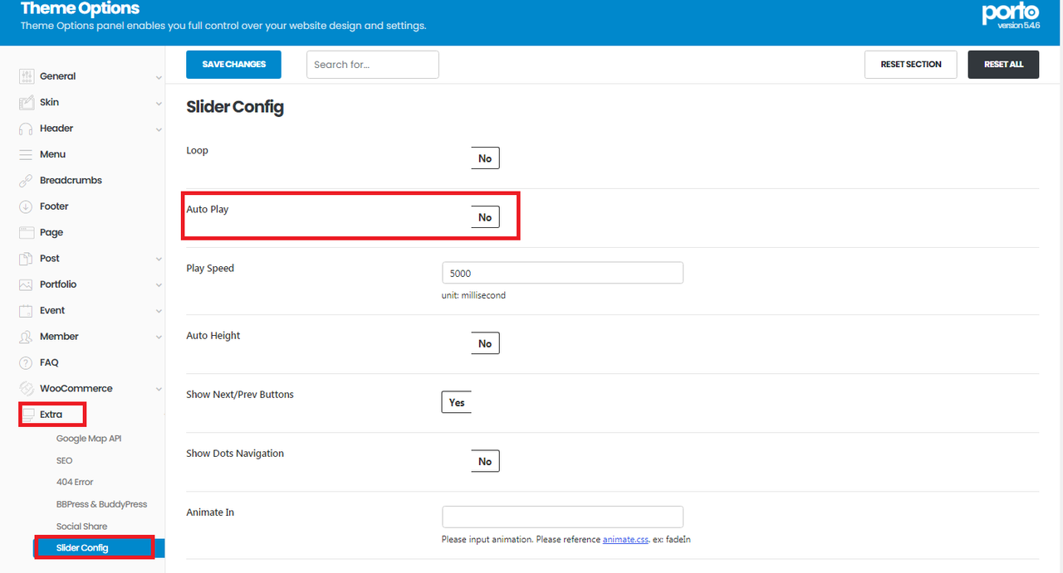Click the Skin icon in sidebar
This screenshot has height=573, width=1063.
click(x=26, y=103)
